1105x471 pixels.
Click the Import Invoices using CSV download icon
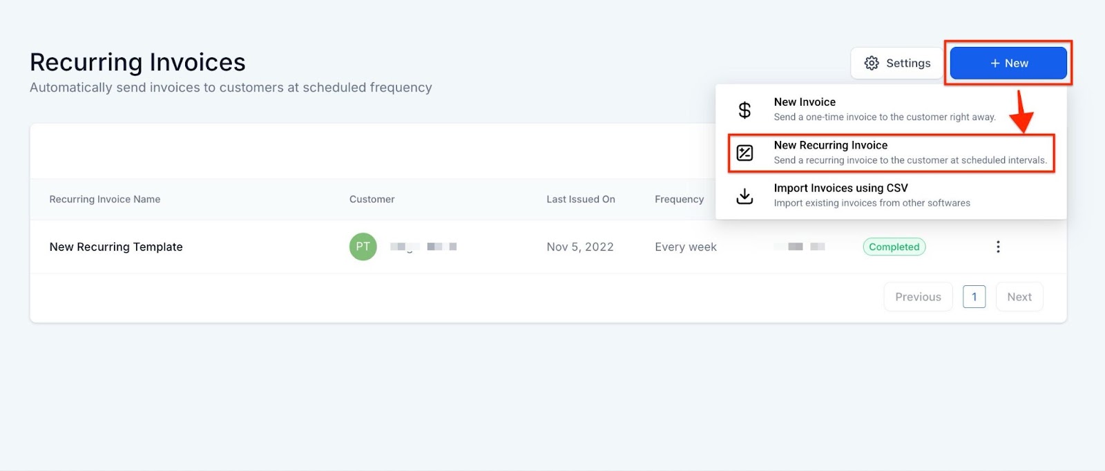(x=744, y=196)
